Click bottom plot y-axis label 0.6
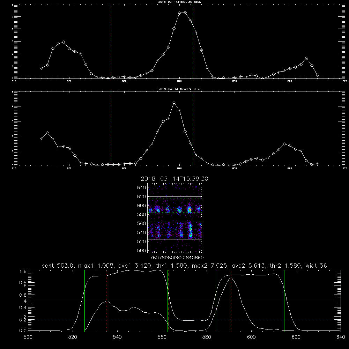This screenshot has width=349, height=349. (23, 295)
